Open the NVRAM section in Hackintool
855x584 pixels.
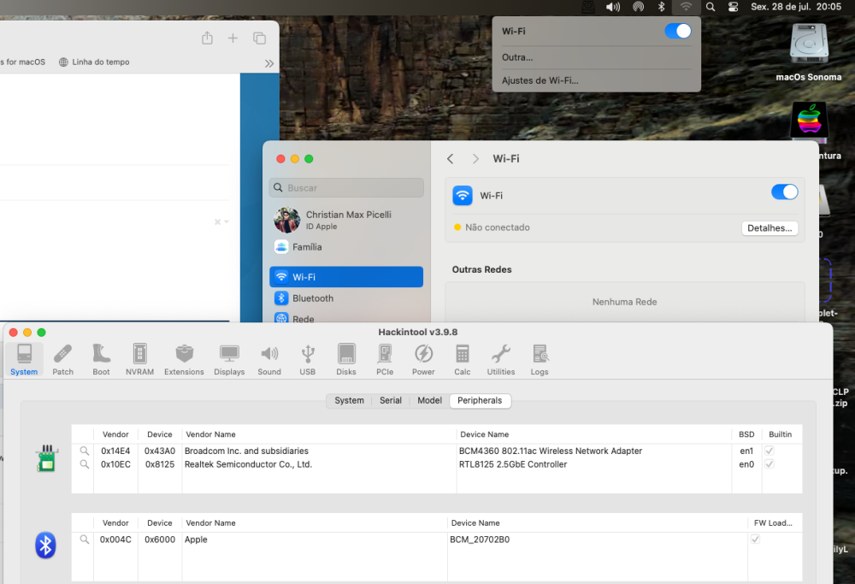pyautogui.click(x=139, y=359)
